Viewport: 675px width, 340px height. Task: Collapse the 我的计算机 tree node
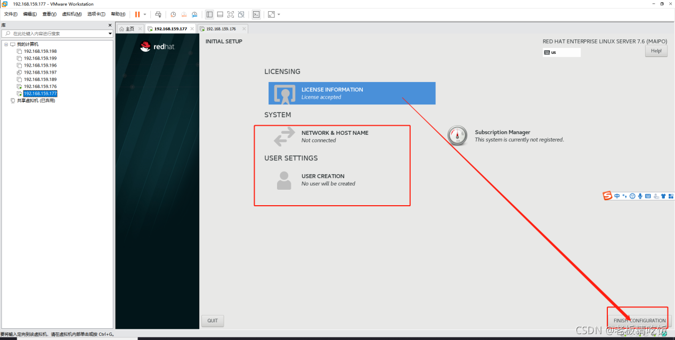click(6, 44)
